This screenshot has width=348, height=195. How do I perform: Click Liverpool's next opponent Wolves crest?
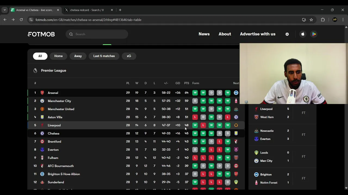tap(236, 125)
